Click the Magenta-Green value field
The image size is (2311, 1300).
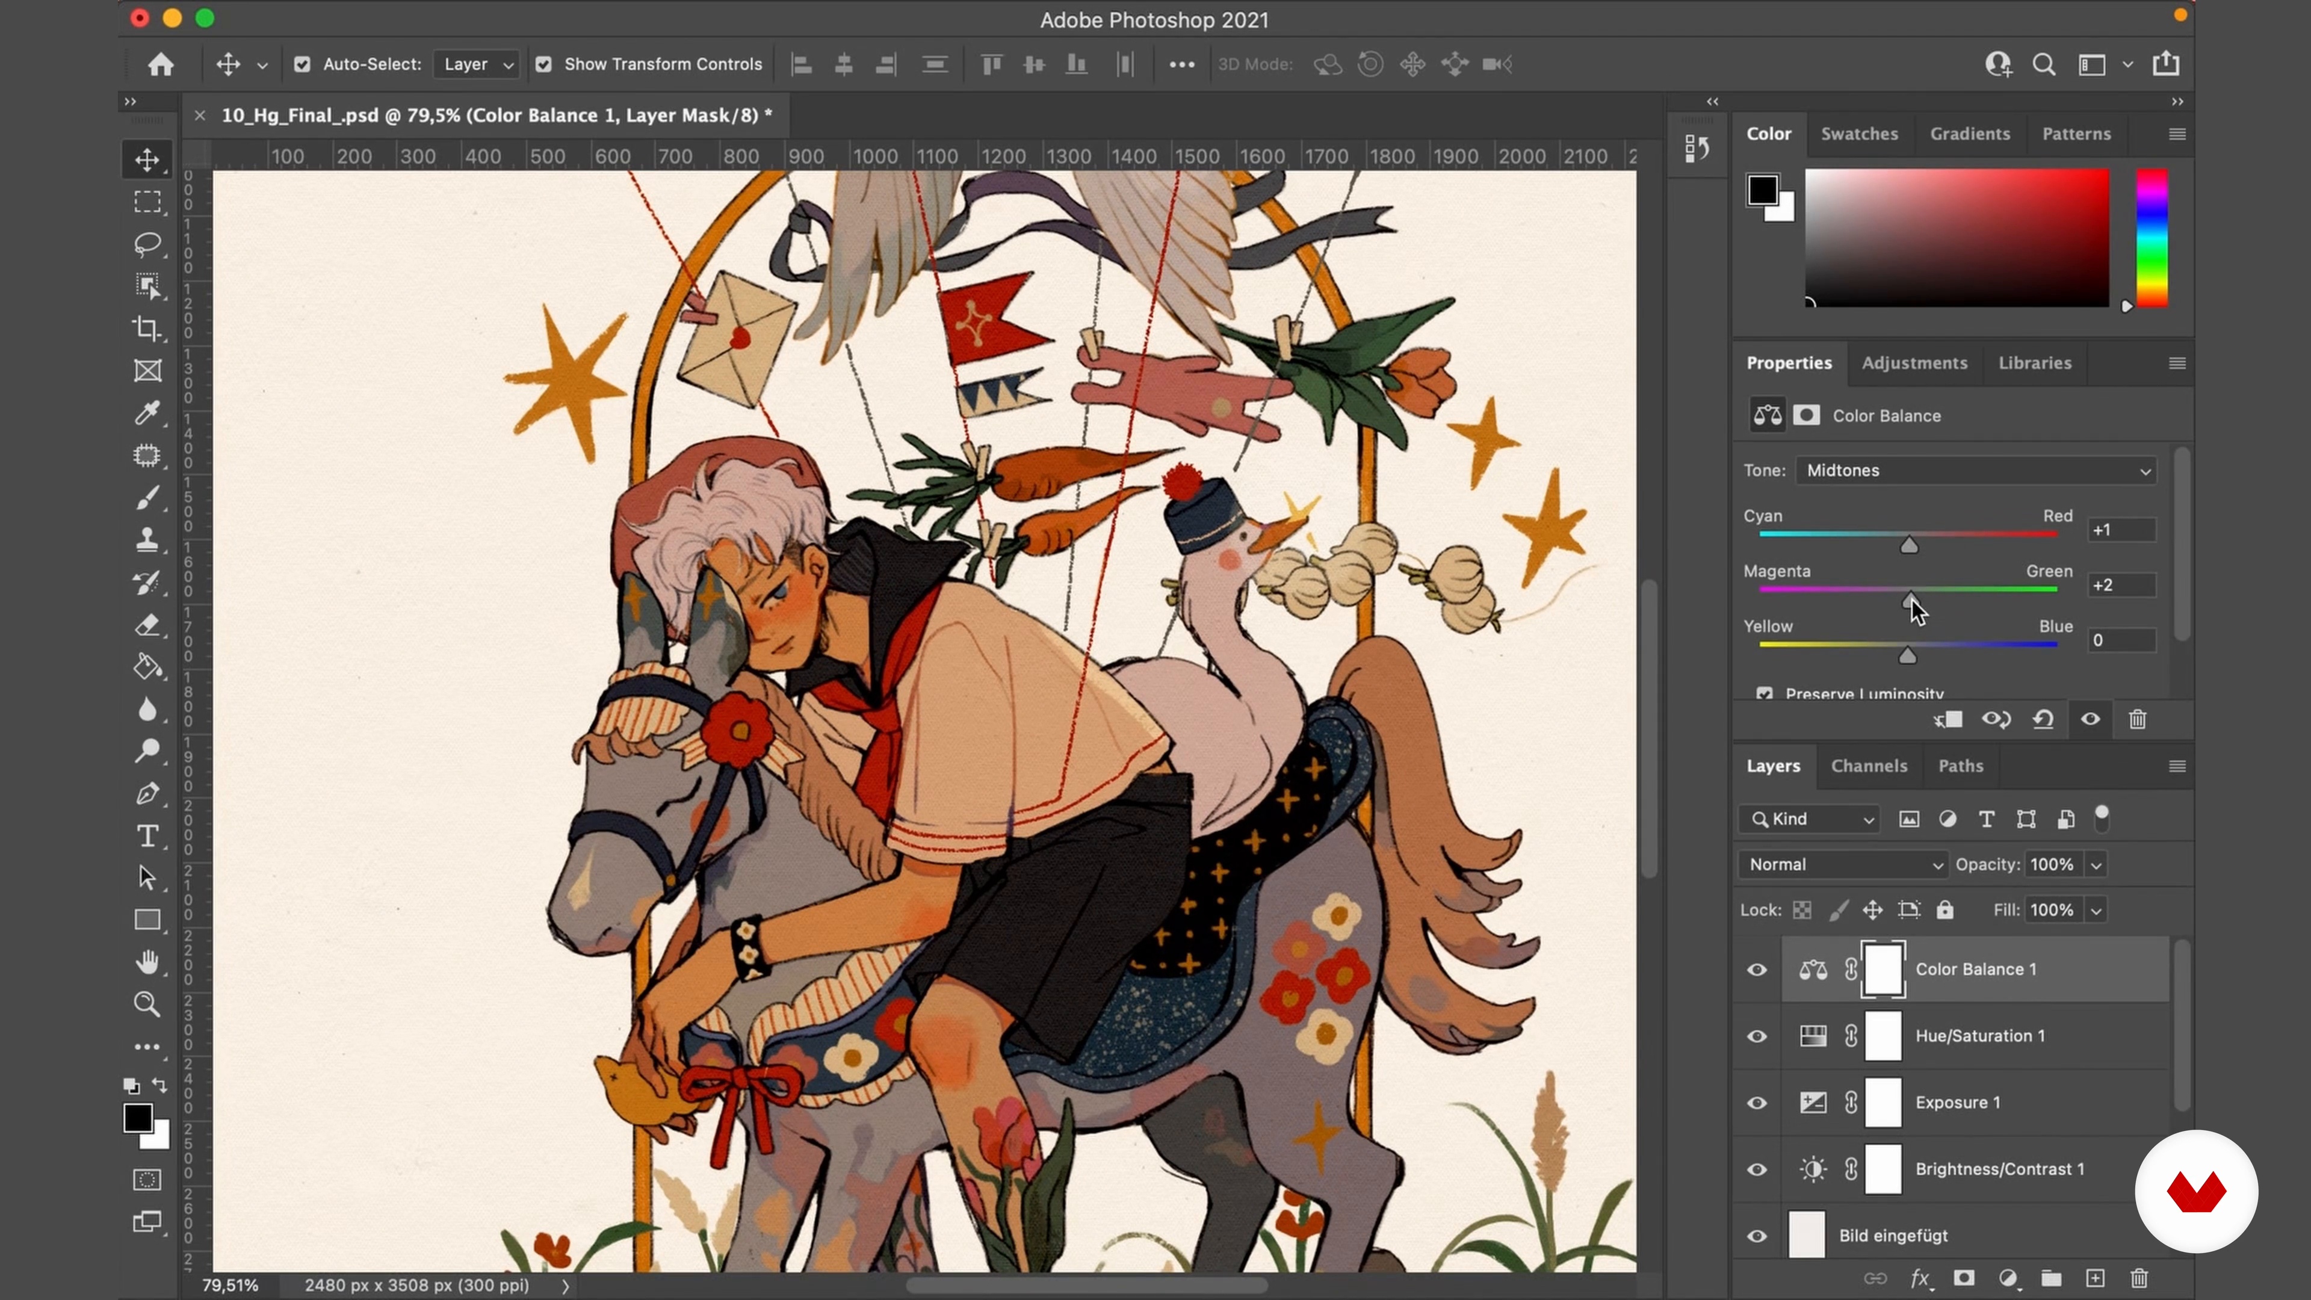pos(2121,585)
